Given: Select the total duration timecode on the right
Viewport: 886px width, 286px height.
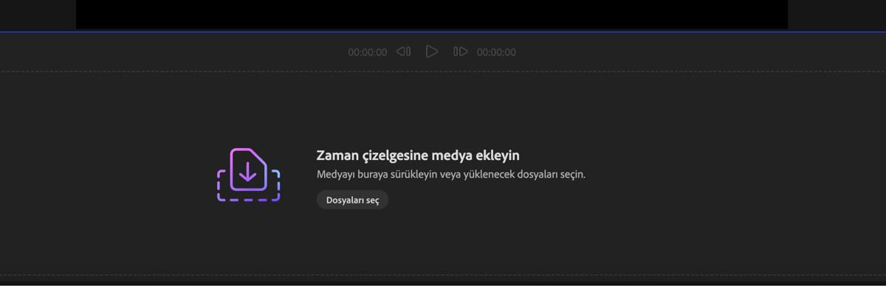Looking at the screenshot, I should point(496,52).
